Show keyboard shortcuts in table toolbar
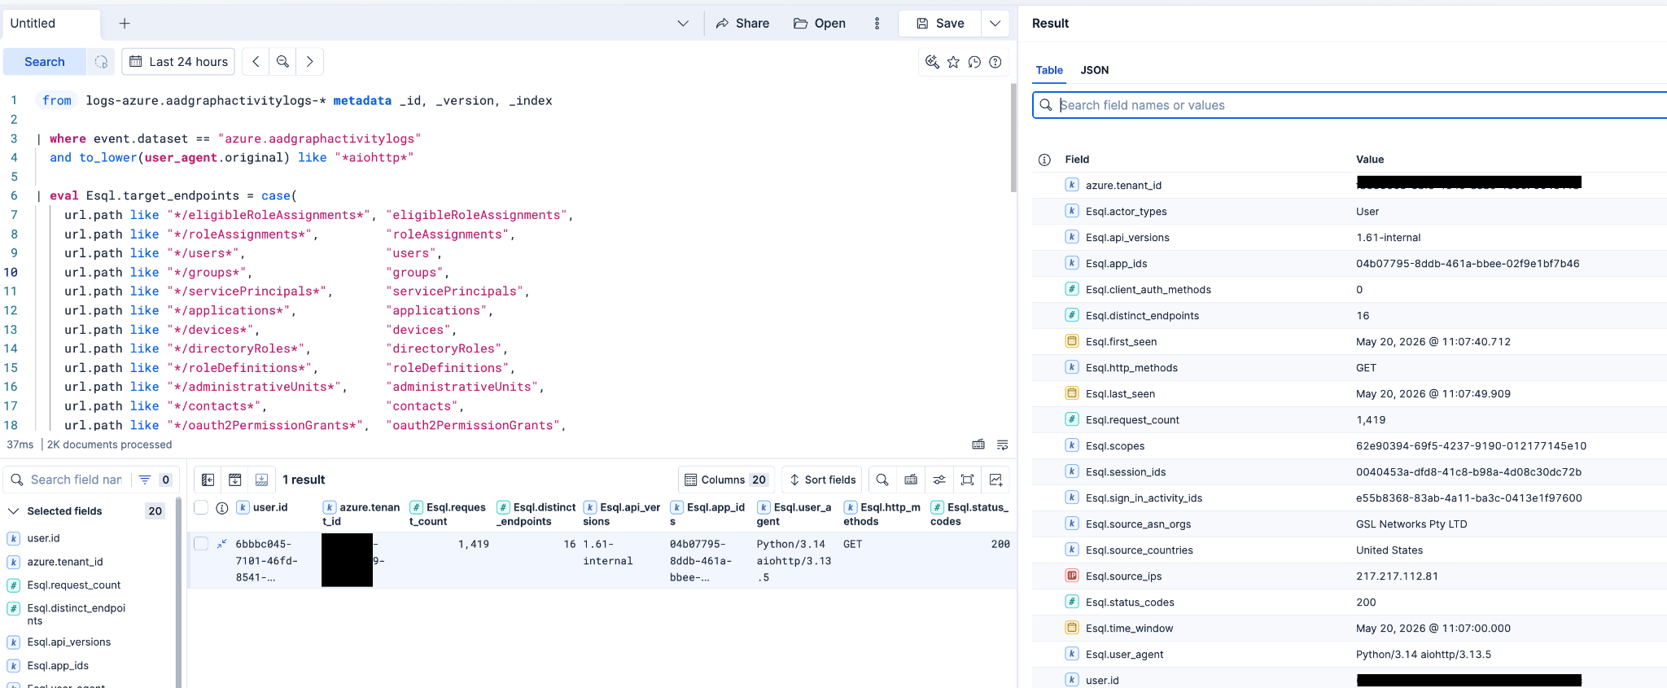1667x688 pixels. (911, 480)
